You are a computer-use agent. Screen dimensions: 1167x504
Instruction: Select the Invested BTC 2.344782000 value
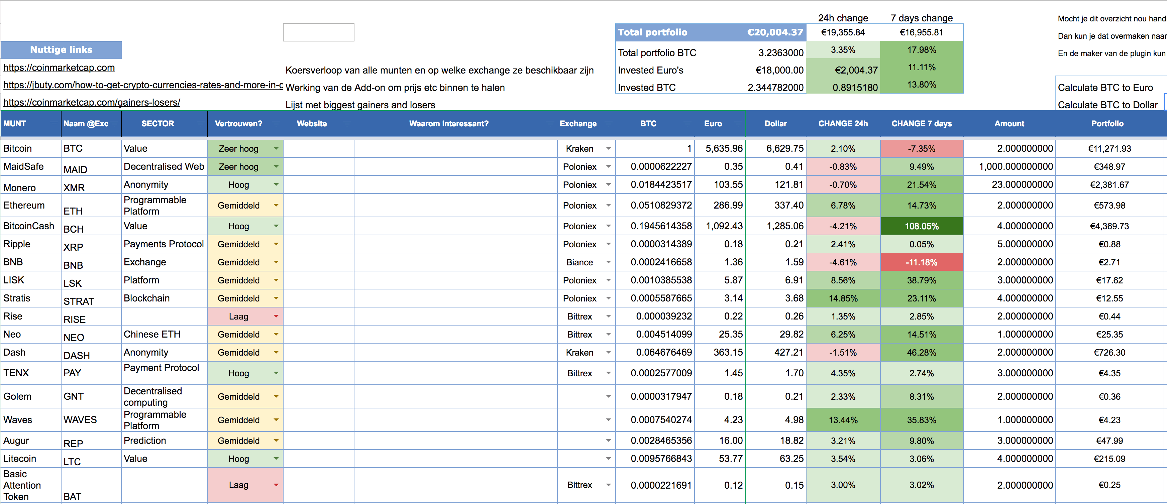pyautogui.click(x=775, y=87)
